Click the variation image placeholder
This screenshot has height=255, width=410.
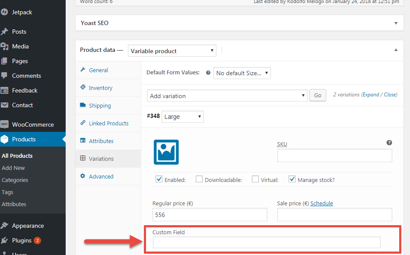click(x=166, y=152)
